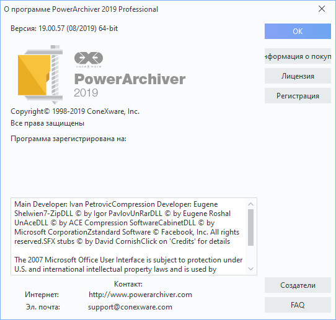Click 'Программа зарегистрирована на:' text

click(x=68, y=139)
